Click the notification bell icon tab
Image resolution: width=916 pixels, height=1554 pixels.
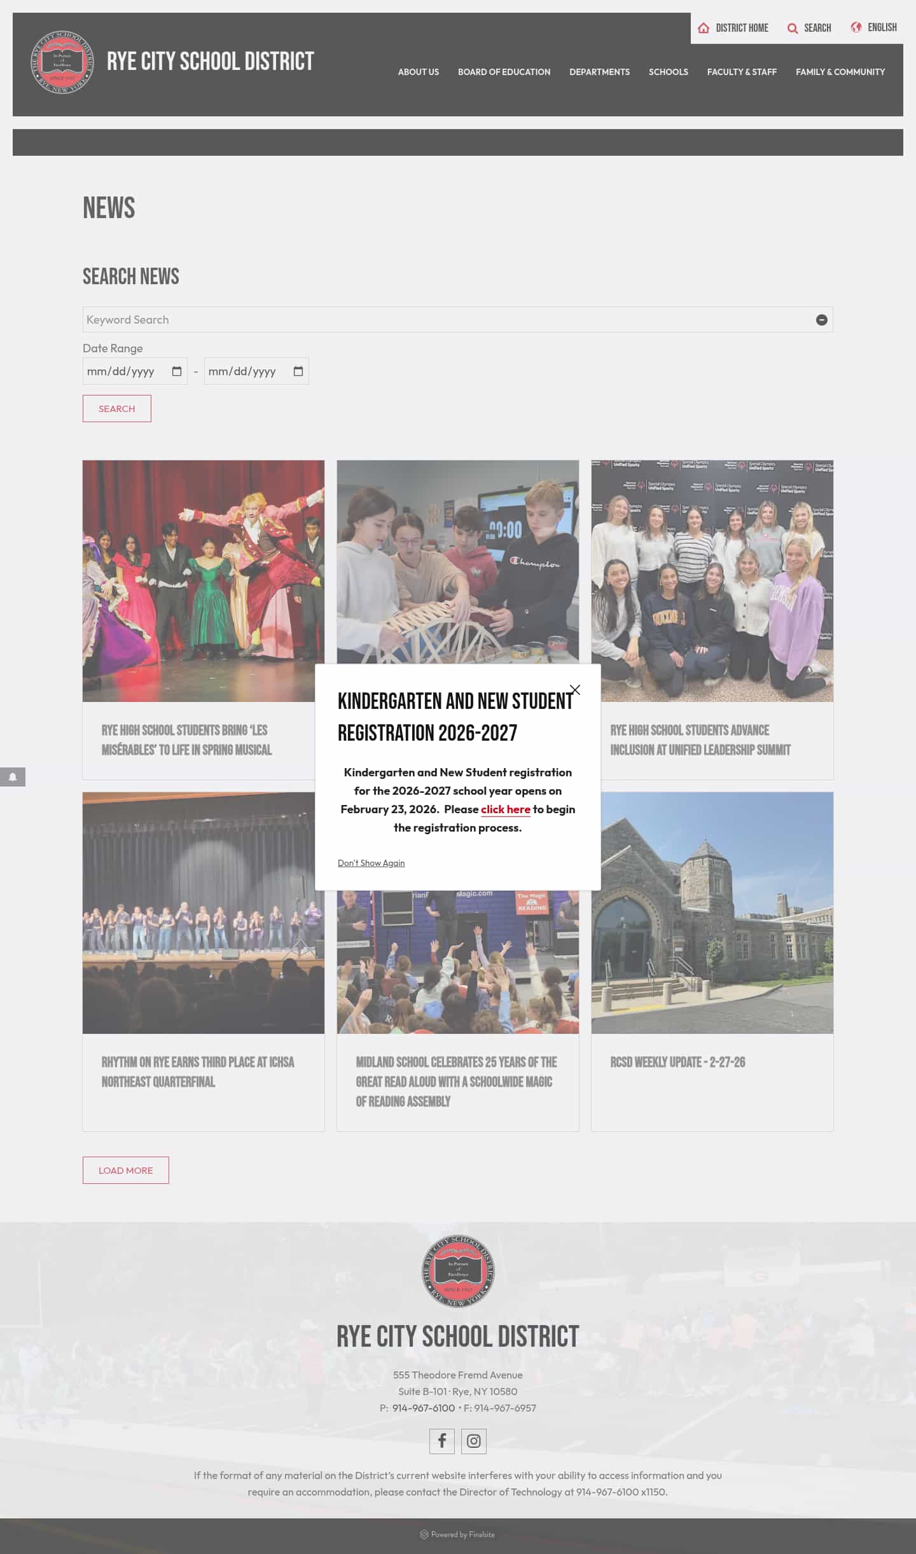13,777
